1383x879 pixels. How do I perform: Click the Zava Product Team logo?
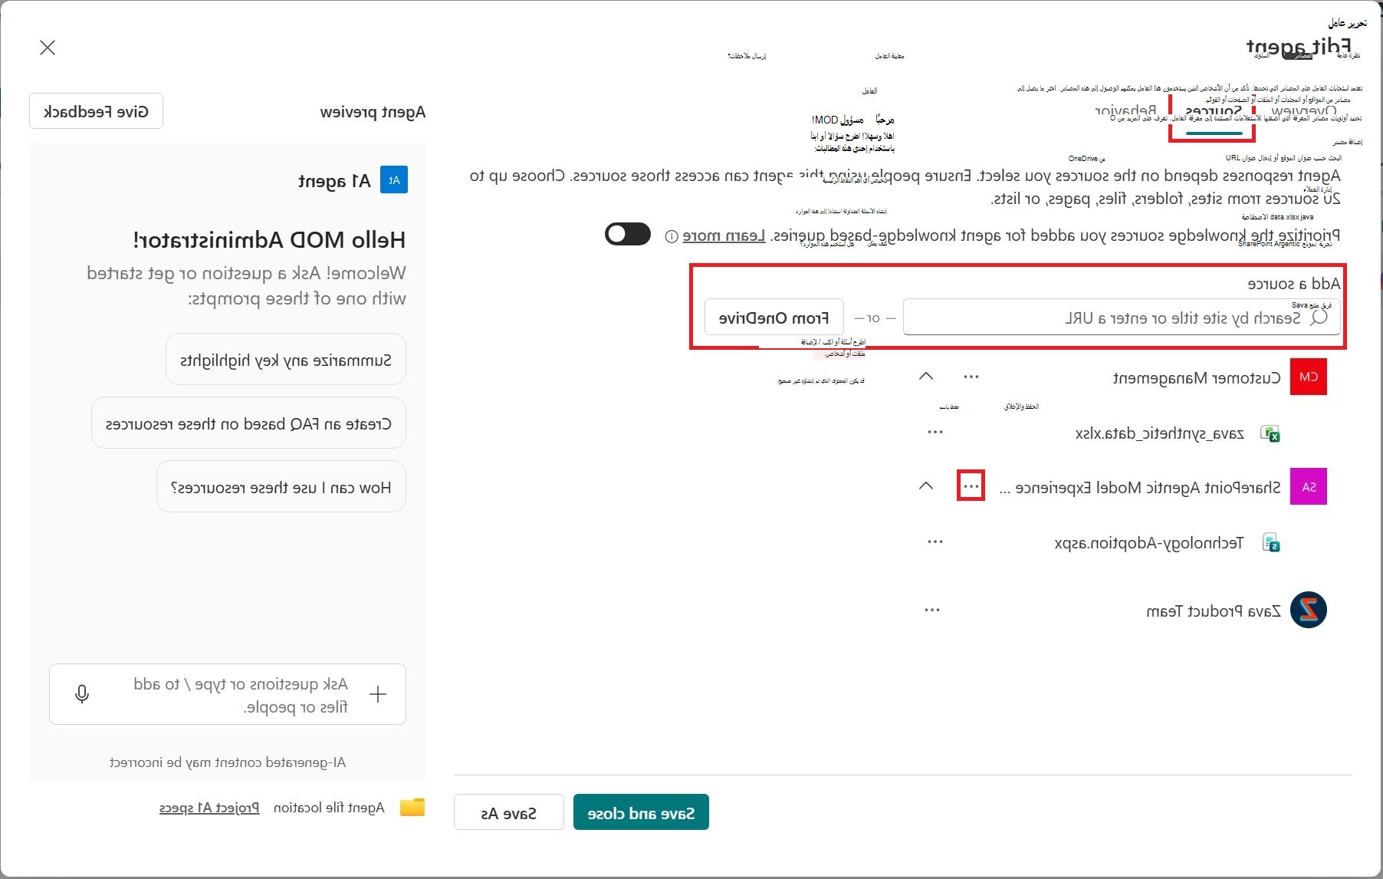pyautogui.click(x=1309, y=611)
